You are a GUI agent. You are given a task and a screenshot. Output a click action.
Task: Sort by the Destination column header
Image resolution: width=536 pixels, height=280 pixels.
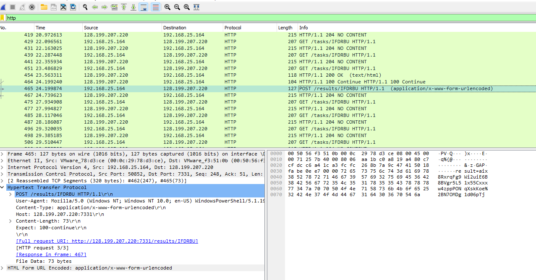[192, 28]
